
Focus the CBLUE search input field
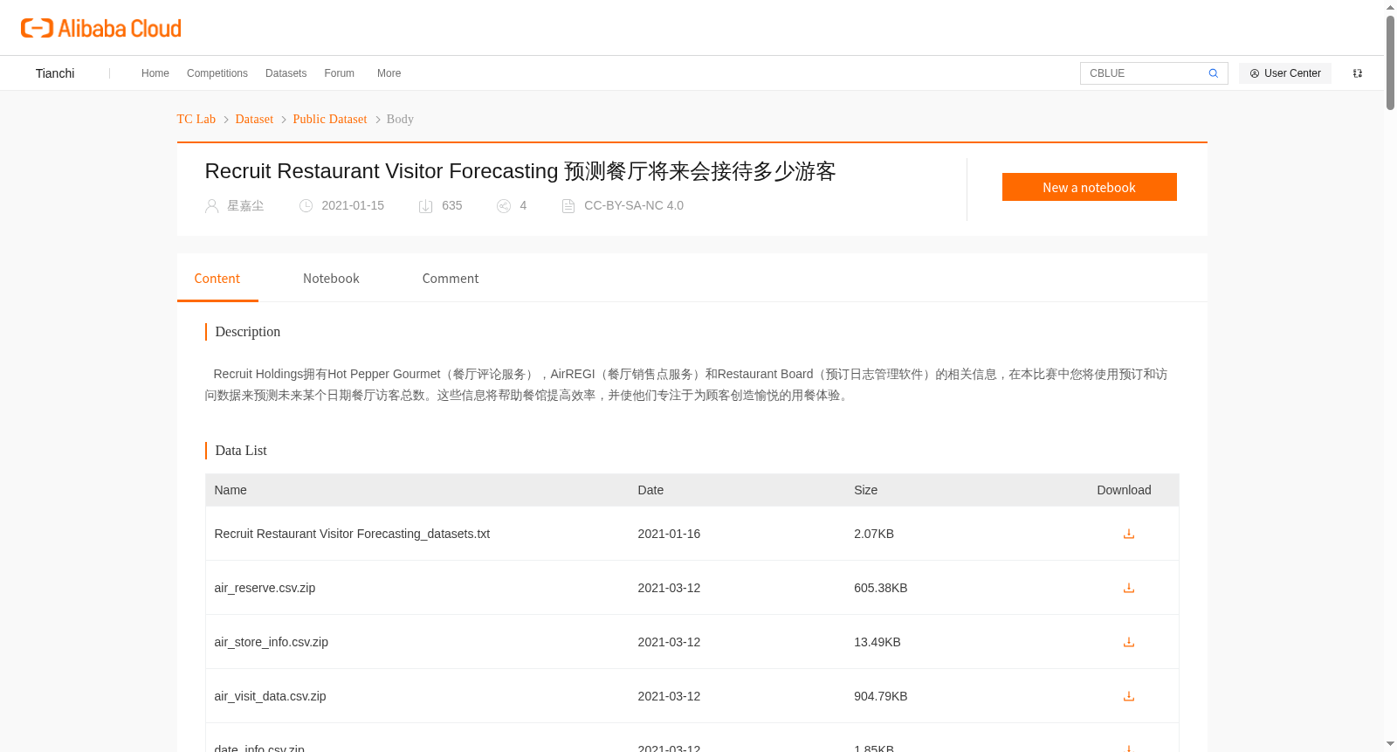tap(1145, 73)
